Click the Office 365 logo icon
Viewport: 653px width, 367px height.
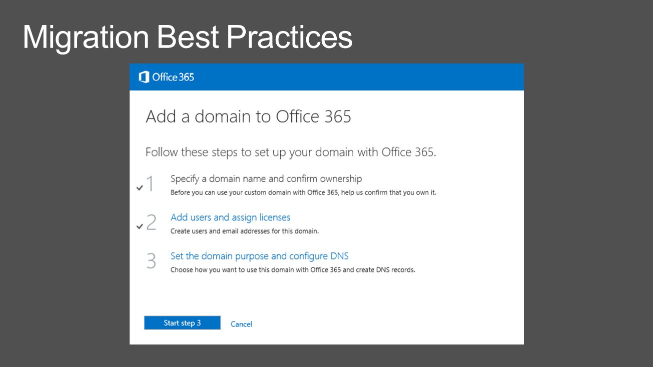pos(144,77)
